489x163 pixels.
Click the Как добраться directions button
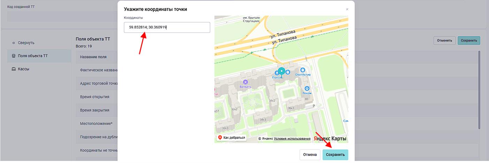[231, 138]
